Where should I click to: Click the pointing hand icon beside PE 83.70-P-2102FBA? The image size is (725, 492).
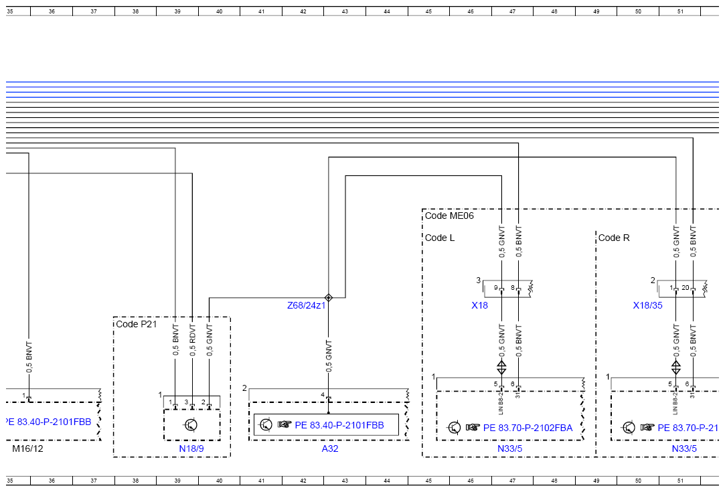point(473,428)
